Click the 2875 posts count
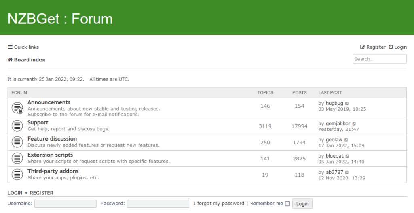 pyautogui.click(x=299, y=158)
